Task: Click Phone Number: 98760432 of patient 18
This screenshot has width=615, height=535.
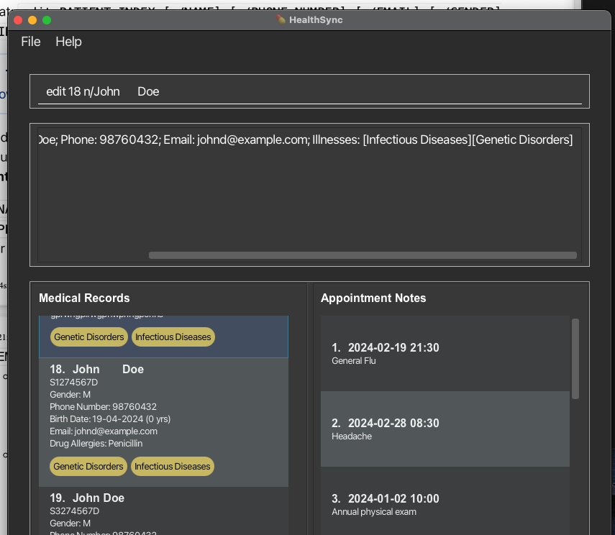Action: (x=103, y=407)
